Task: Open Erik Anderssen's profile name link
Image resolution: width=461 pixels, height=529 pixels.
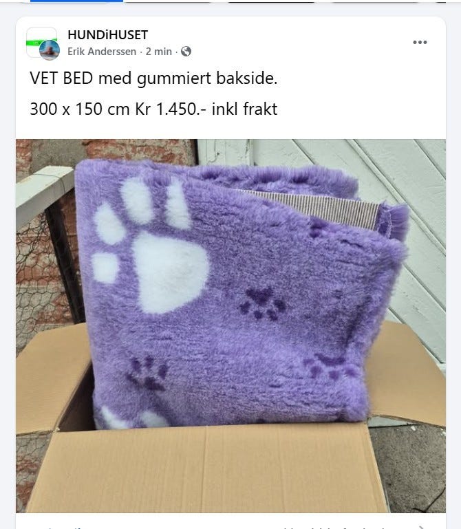Action: click(x=102, y=52)
